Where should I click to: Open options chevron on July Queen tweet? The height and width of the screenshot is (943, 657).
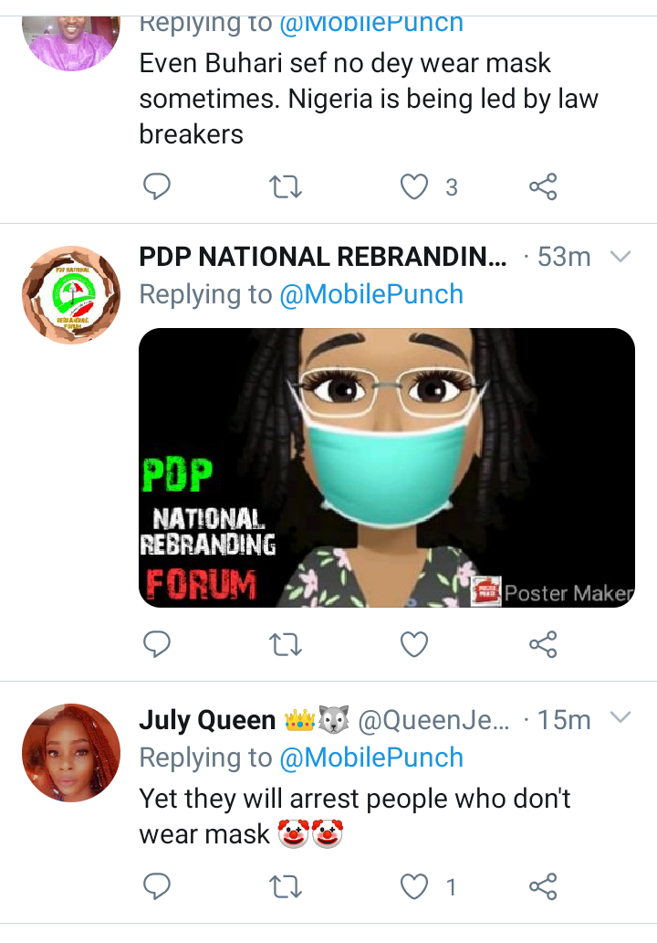(620, 717)
